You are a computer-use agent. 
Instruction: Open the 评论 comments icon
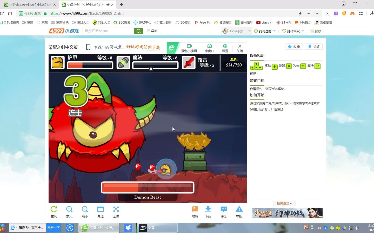tap(224, 209)
